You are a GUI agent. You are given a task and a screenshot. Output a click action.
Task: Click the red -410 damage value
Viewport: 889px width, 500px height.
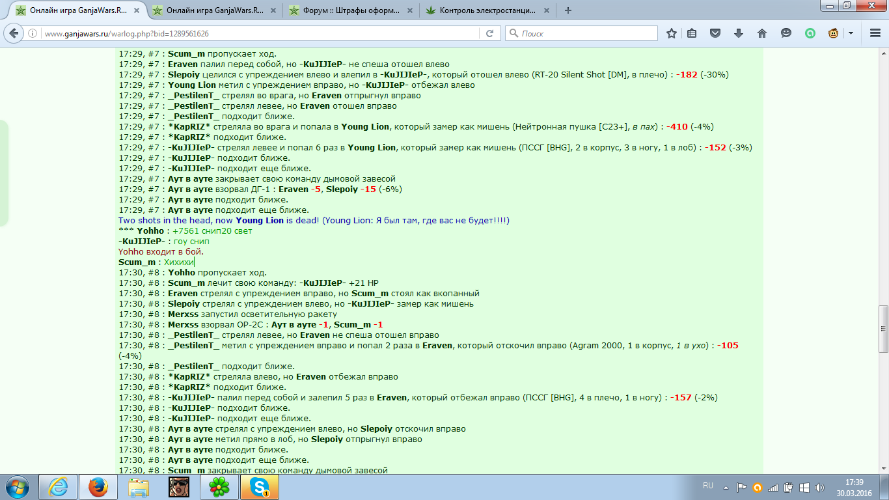(x=677, y=127)
